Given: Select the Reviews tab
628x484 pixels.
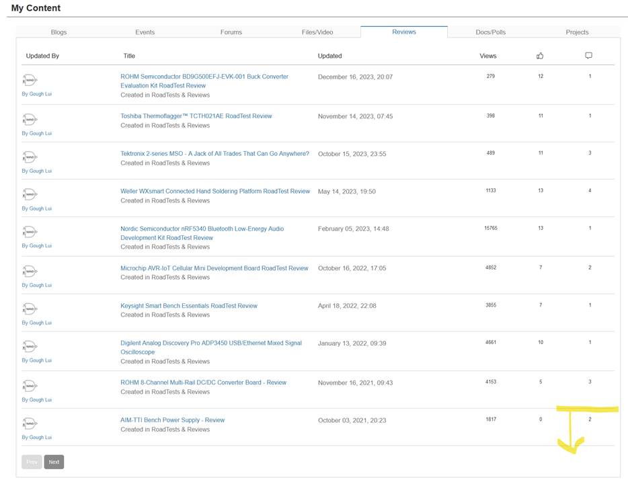Looking at the screenshot, I should pos(404,32).
